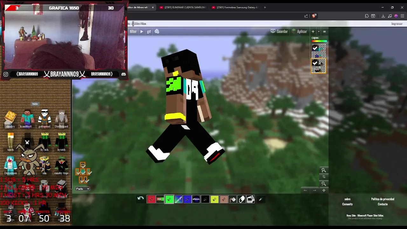Click the share page icon
Viewport: 407px width, 229px height.
(306, 16)
